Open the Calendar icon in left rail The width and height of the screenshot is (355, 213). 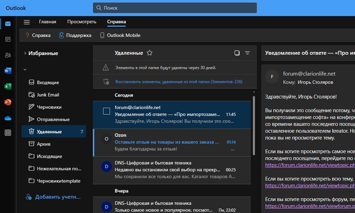[8, 39]
